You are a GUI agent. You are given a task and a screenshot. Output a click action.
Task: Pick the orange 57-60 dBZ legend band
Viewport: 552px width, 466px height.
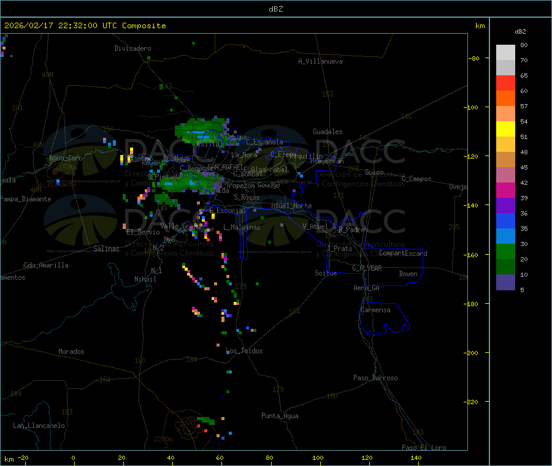(505, 99)
